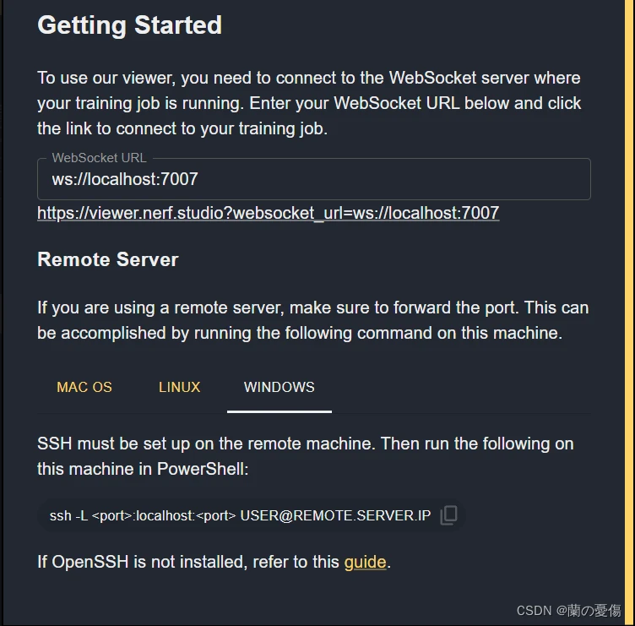Click the word PowerShell in instructions
Viewport: 635px width, 626px height.
tap(203, 468)
